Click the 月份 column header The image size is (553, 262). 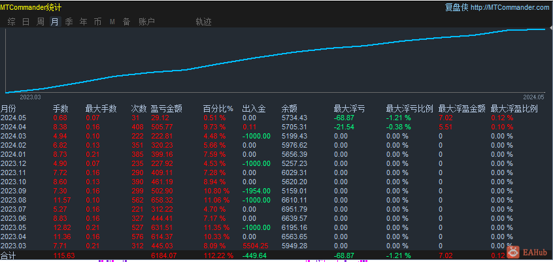pos(8,108)
